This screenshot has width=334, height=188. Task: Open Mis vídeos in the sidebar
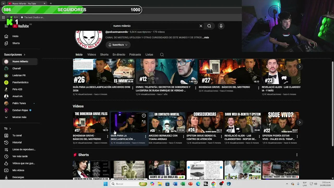(20, 170)
